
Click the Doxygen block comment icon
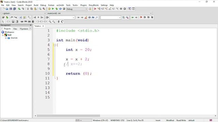(12, 17)
